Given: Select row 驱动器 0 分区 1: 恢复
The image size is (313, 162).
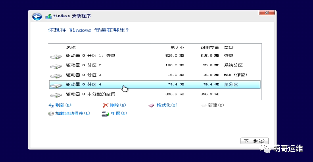Looking at the screenshot, I should click(x=155, y=56).
